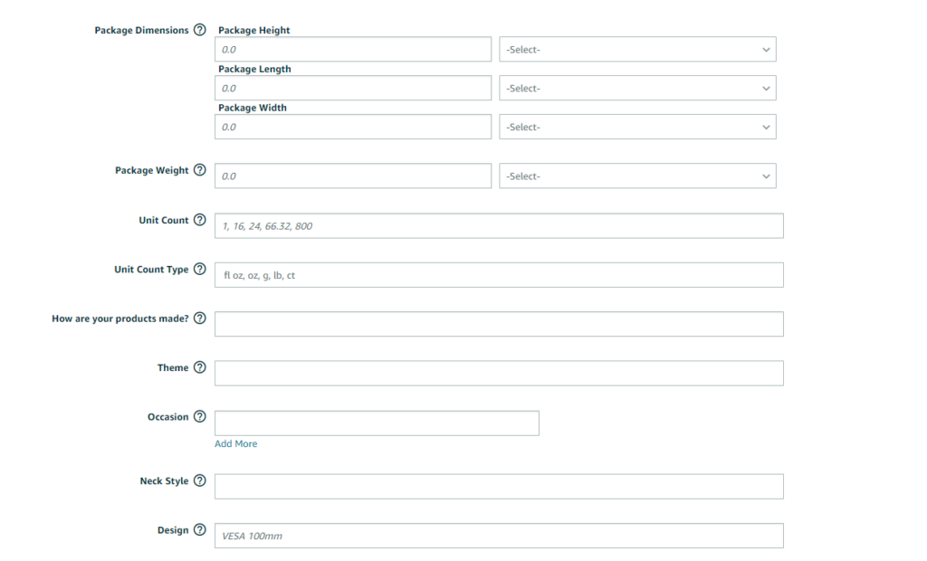Focus the Package Height value field
The width and height of the screenshot is (927, 561).
(353, 50)
